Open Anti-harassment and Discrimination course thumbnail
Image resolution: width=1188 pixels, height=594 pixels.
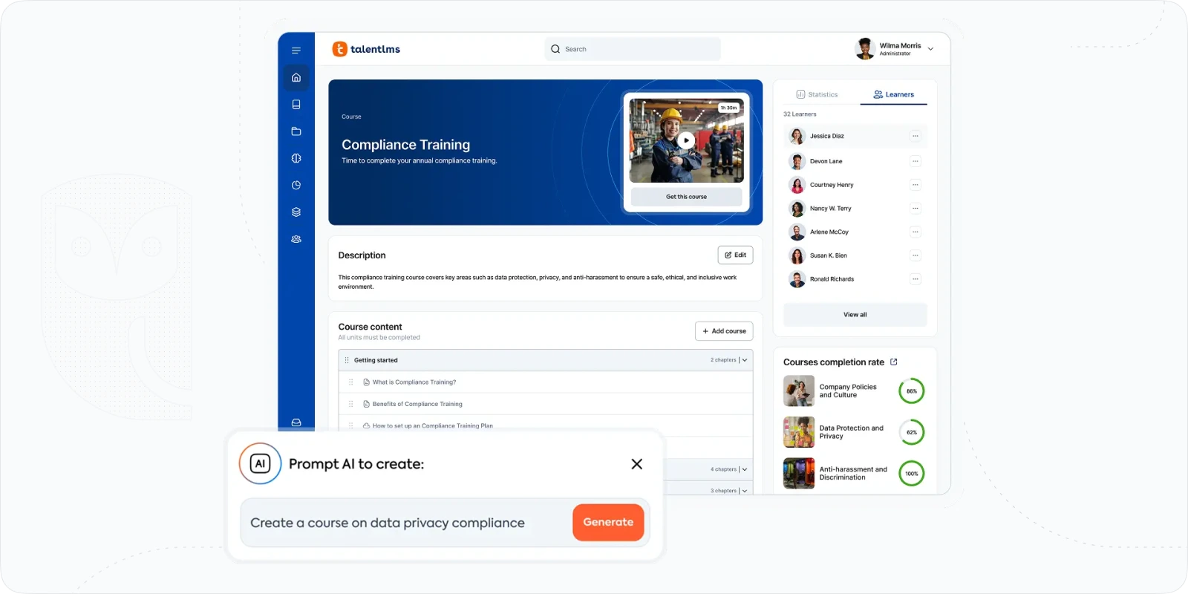(x=799, y=473)
